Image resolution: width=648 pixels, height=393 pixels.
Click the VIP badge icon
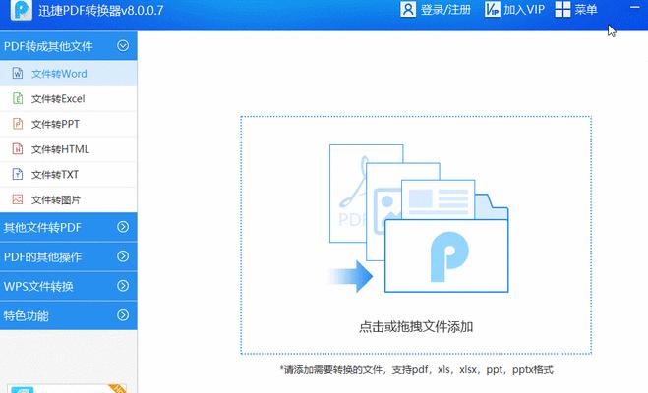click(493, 9)
